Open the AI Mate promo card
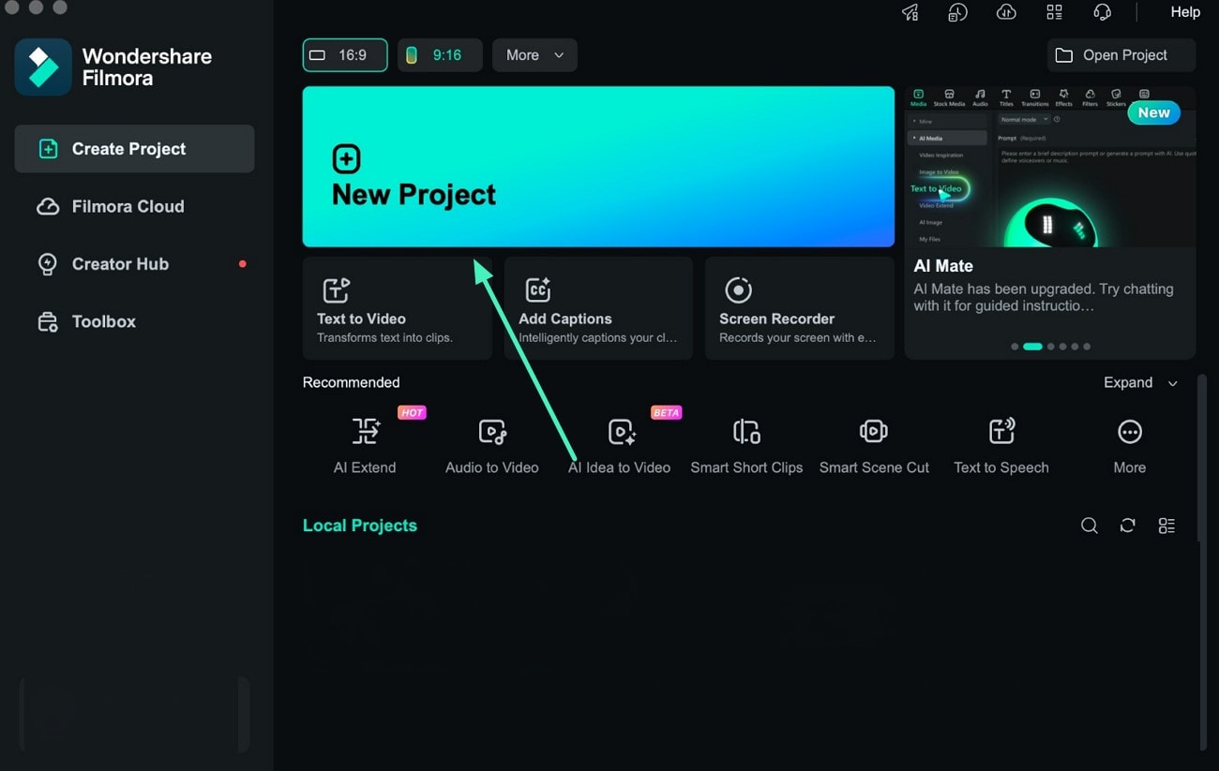This screenshot has width=1219, height=771. tap(1050, 223)
